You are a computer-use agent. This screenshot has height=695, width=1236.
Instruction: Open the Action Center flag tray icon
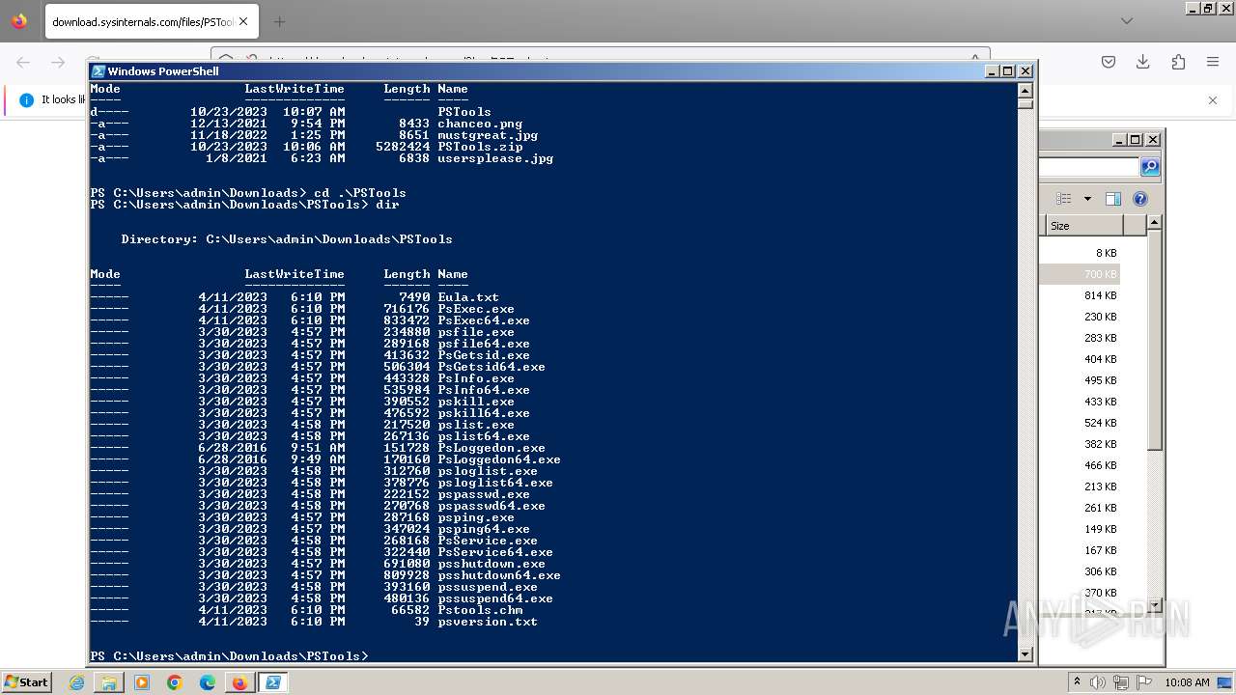tap(1143, 682)
